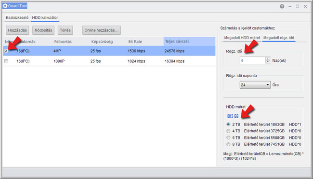Click the 16384 kbps bandwidth cell
The image size is (313, 179).
click(x=174, y=61)
